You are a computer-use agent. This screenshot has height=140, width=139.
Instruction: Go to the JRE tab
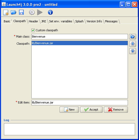[x=44, y=21]
